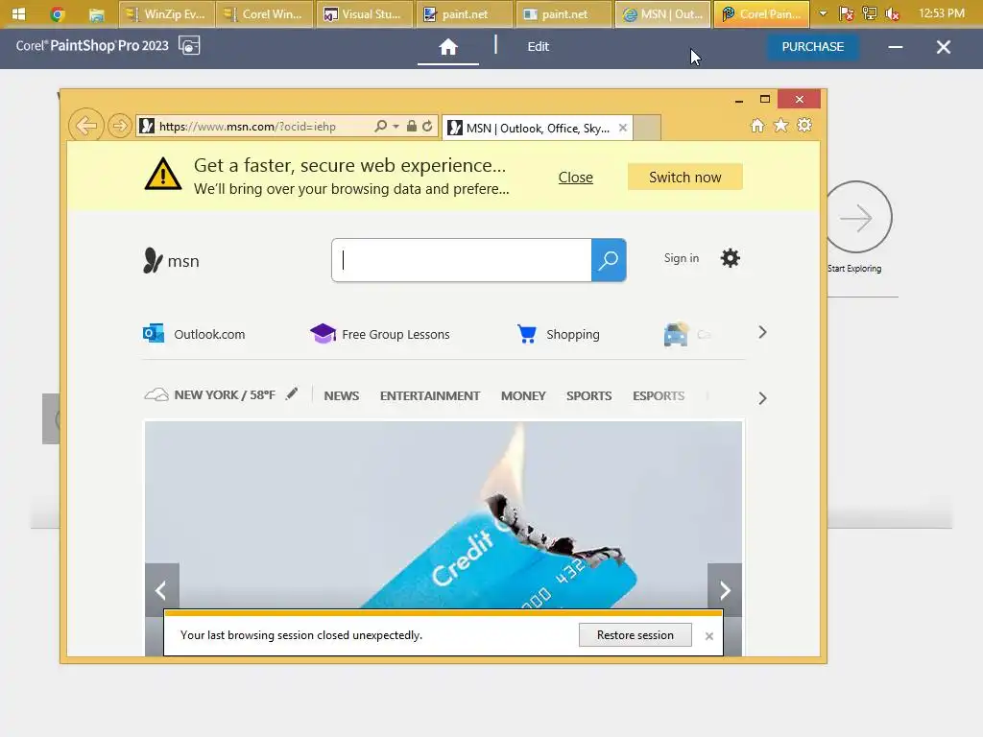Open File Explorer from the taskbar
This screenshot has width=983, height=737.
point(97,14)
